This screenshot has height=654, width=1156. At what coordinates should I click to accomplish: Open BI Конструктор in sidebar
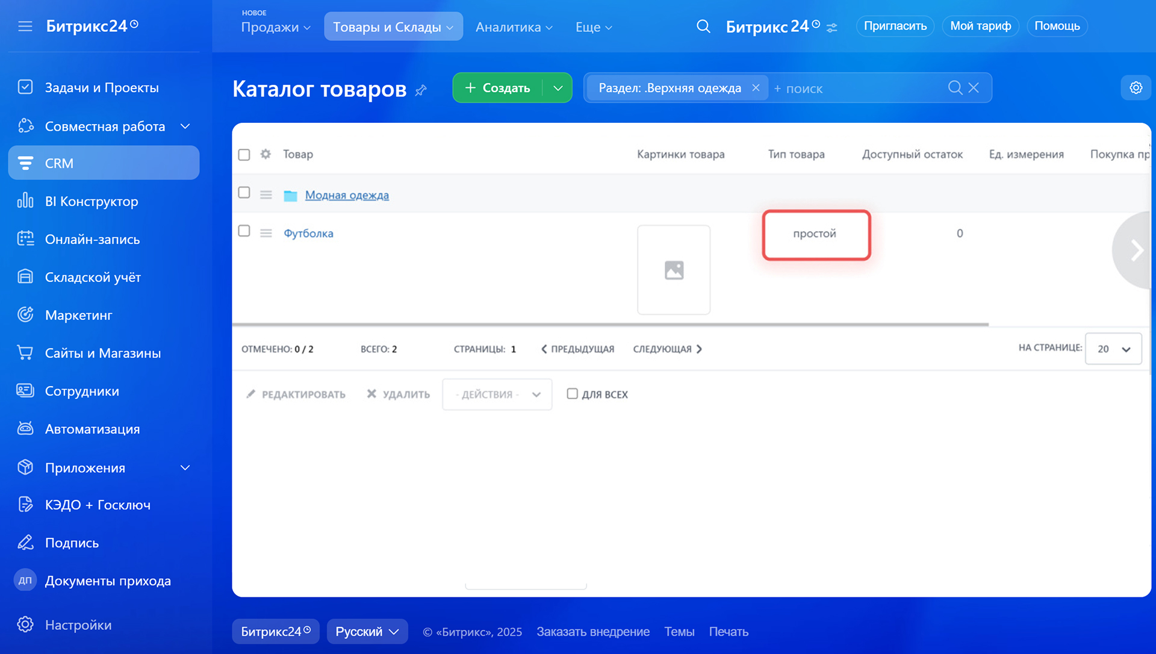[92, 201]
